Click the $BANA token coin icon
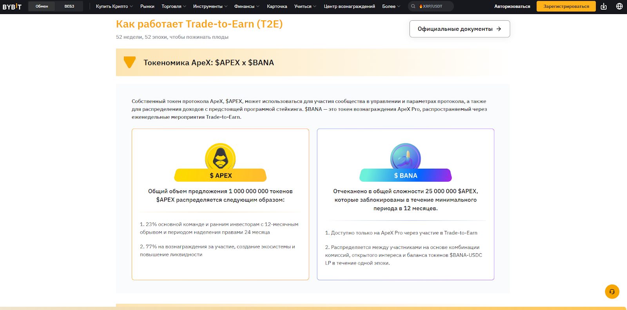 pyautogui.click(x=406, y=157)
